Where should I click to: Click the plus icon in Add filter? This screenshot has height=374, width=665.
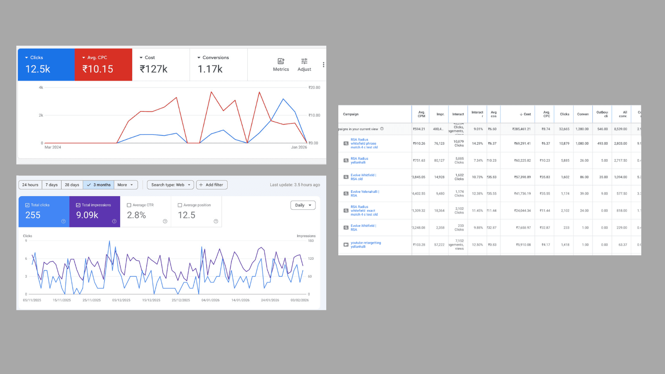click(x=201, y=185)
